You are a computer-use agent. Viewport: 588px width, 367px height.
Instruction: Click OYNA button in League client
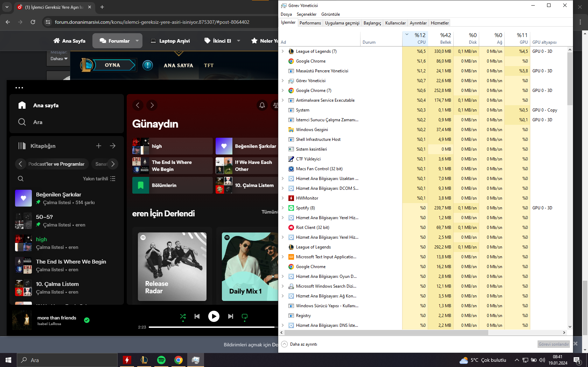pos(112,65)
